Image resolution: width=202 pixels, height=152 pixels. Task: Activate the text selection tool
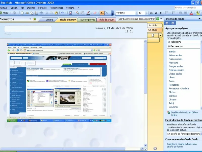coord(102,13)
